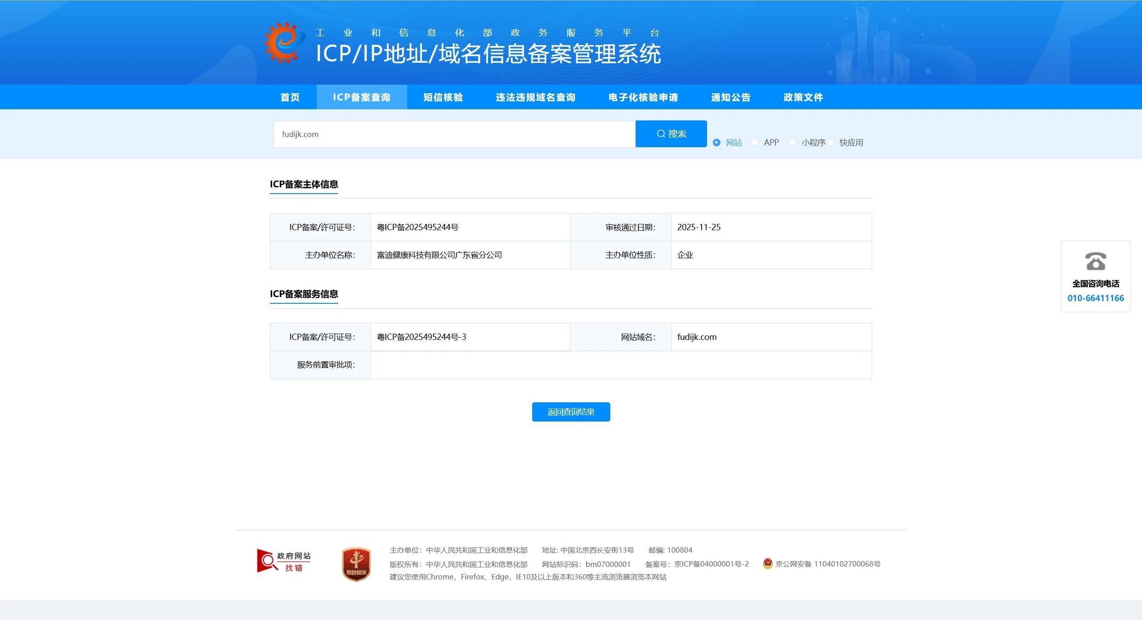This screenshot has width=1142, height=620.
Task: Click the government website error-report icon
Action: pos(284,561)
